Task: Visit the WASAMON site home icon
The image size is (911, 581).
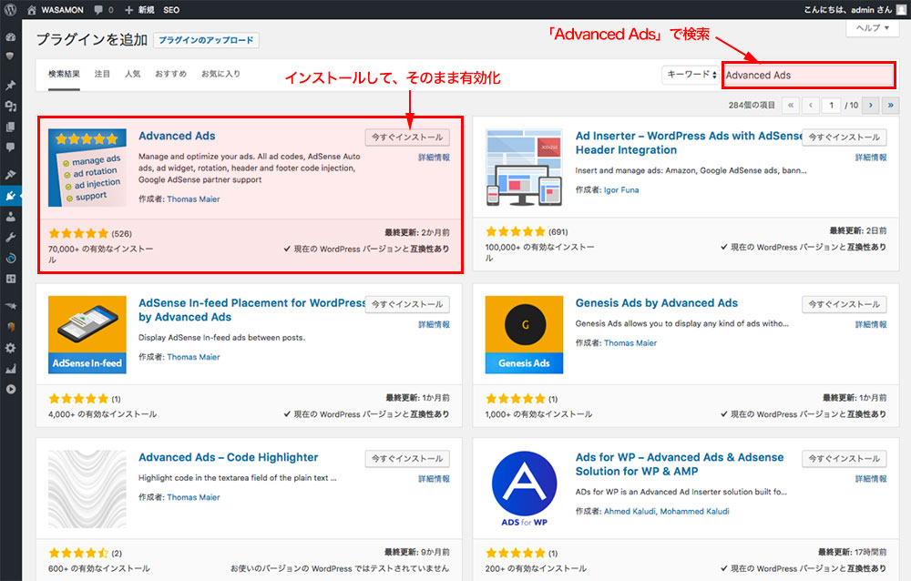Action: coord(31,10)
